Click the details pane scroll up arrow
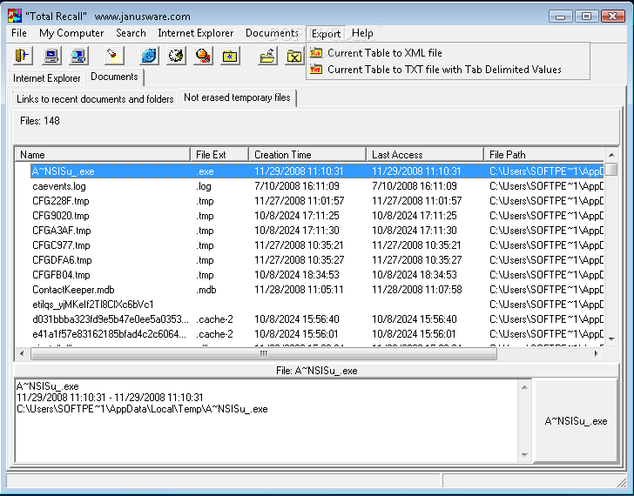634x496 pixels. click(524, 388)
